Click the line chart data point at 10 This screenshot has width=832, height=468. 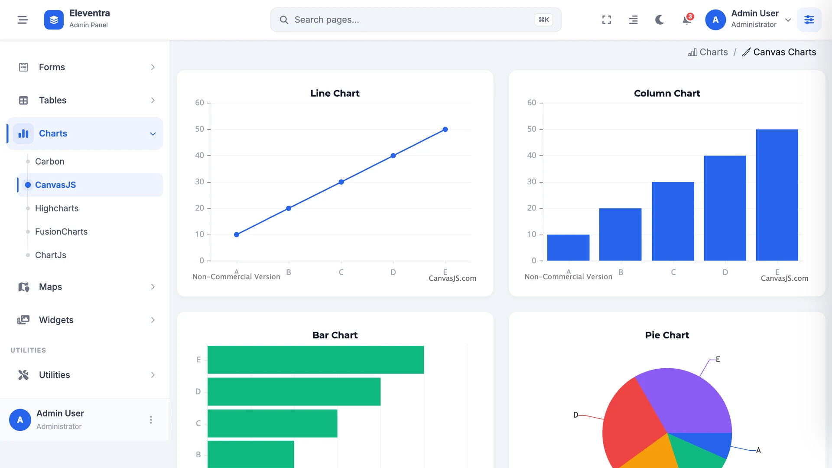pos(237,235)
